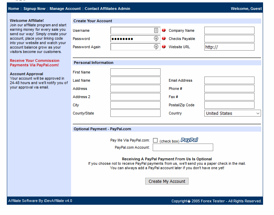Click the contact card icon in Username field
This screenshot has width=274, height=215.
[x=156, y=30]
